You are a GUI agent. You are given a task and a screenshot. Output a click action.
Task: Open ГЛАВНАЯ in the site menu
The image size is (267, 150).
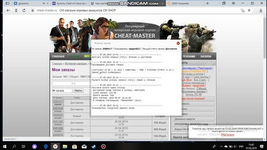[x=58, y=57]
